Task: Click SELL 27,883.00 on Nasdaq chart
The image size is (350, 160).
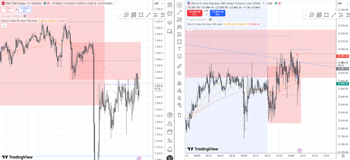Action: (194, 13)
